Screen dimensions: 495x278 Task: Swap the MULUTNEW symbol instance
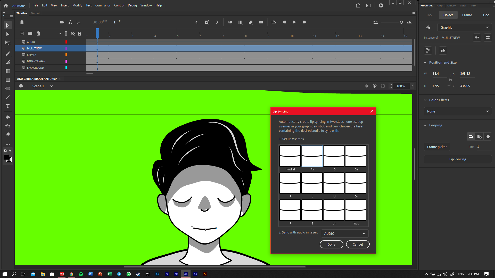[488, 38]
